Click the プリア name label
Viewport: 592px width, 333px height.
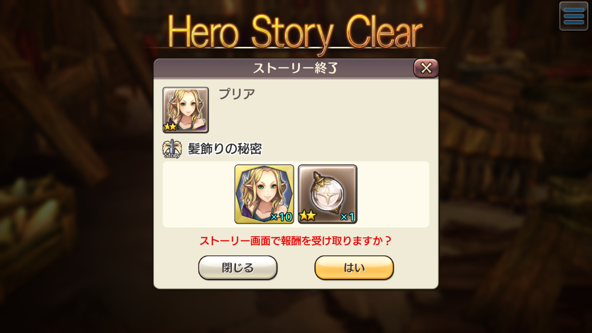pyautogui.click(x=237, y=94)
